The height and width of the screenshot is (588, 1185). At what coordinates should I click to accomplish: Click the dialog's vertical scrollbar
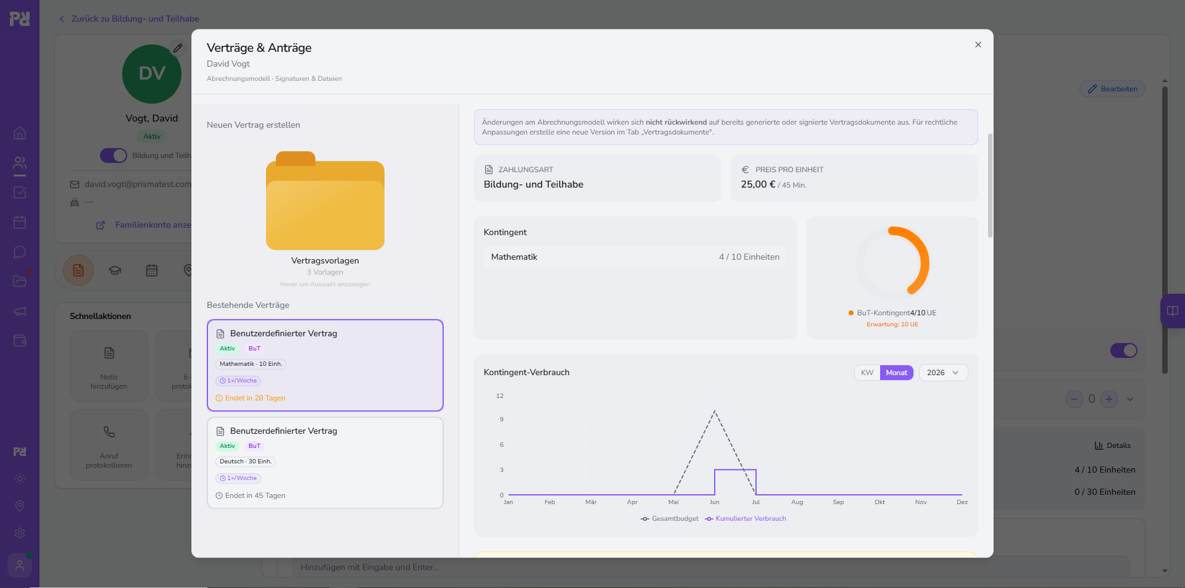pyautogui.click(x=990, y=185)
